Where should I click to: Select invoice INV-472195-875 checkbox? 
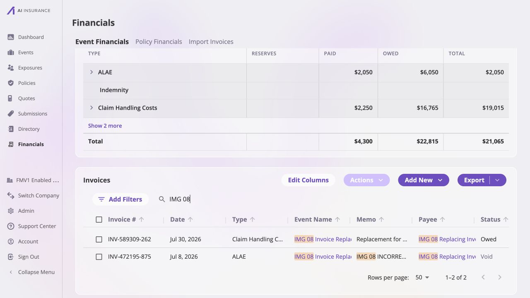99,257
